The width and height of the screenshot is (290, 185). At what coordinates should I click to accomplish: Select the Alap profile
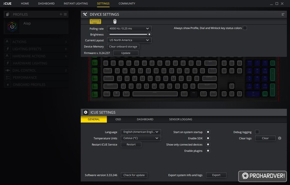pyautogui.click(x=36, y=27)
